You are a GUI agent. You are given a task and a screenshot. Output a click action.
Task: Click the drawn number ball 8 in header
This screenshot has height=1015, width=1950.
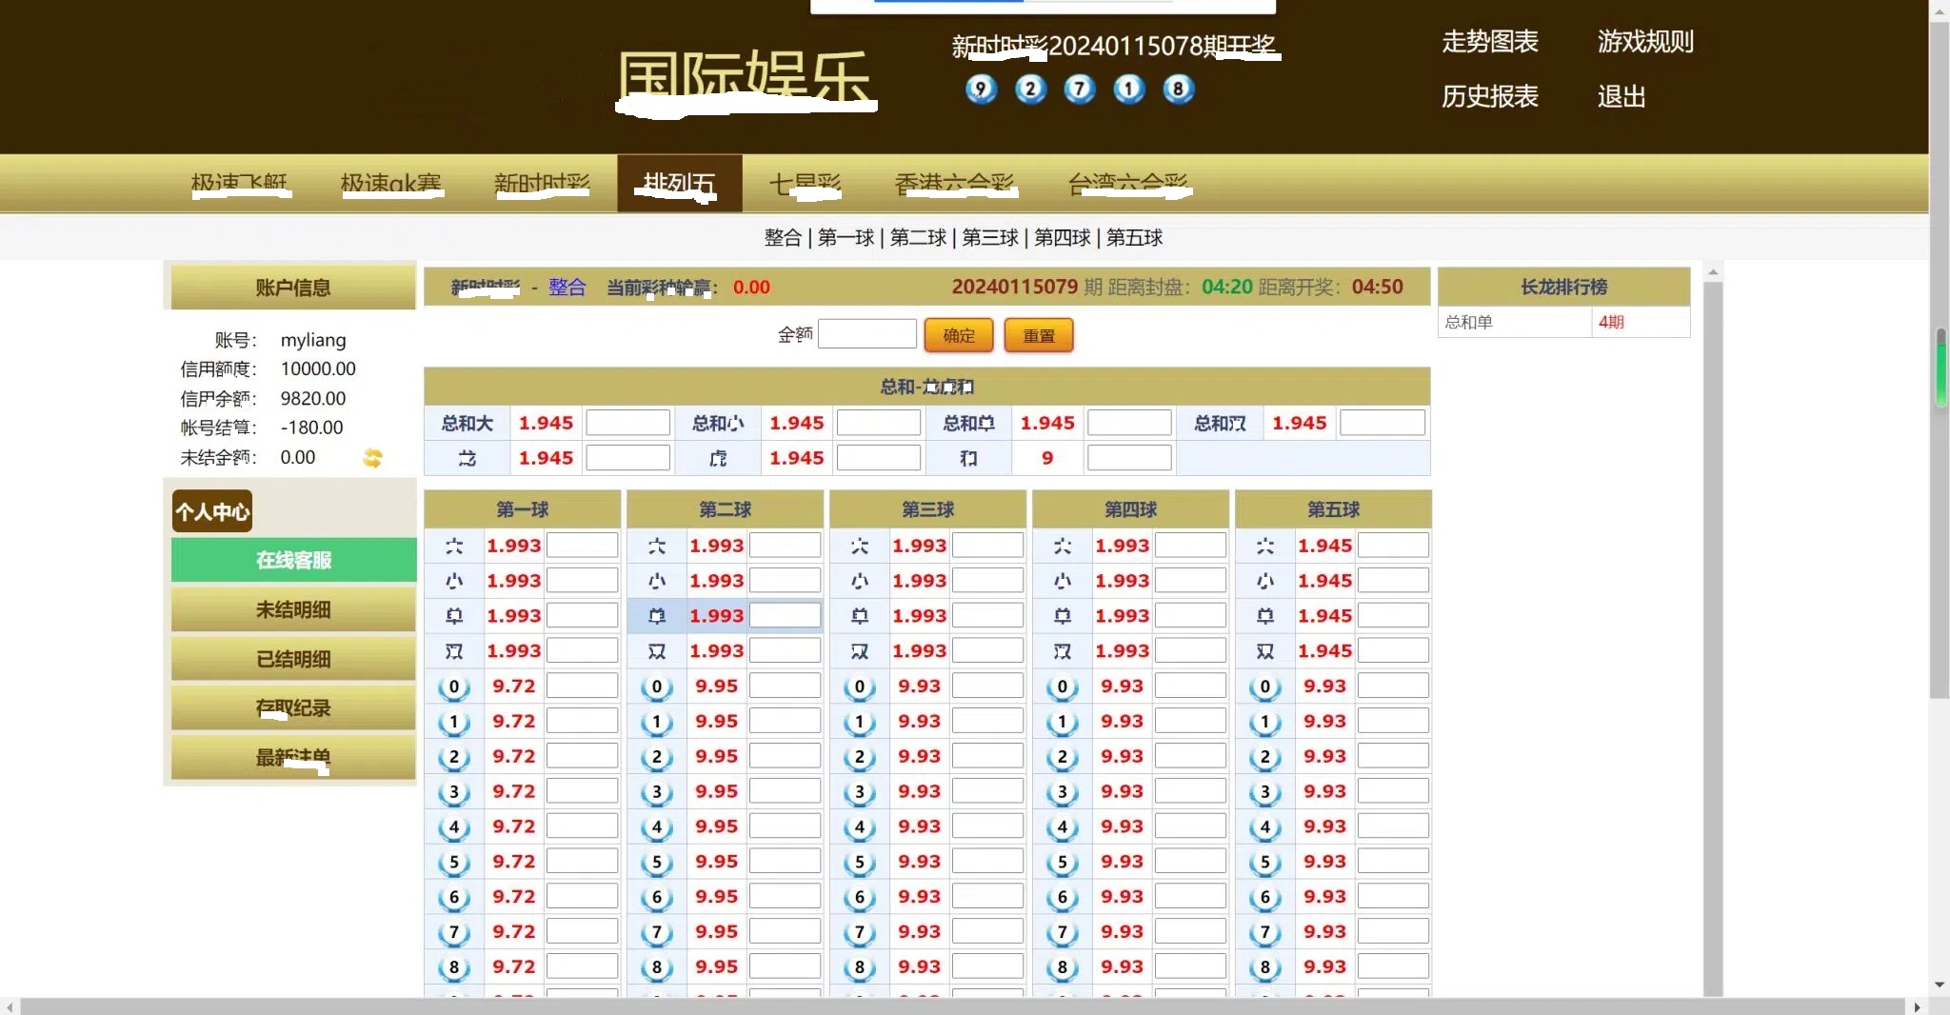click(1179, 90)
